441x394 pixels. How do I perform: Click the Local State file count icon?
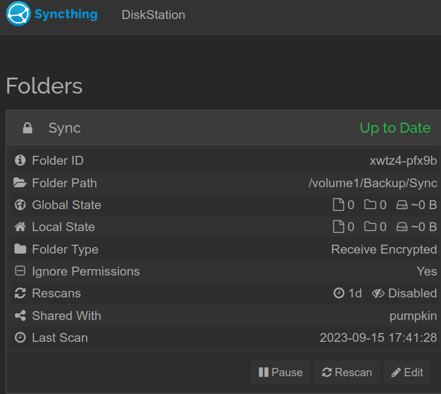(x=338, y=226)
